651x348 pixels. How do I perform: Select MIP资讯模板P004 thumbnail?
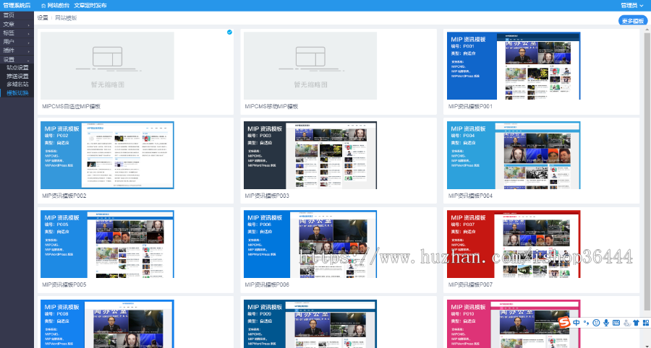pos(514,155)
